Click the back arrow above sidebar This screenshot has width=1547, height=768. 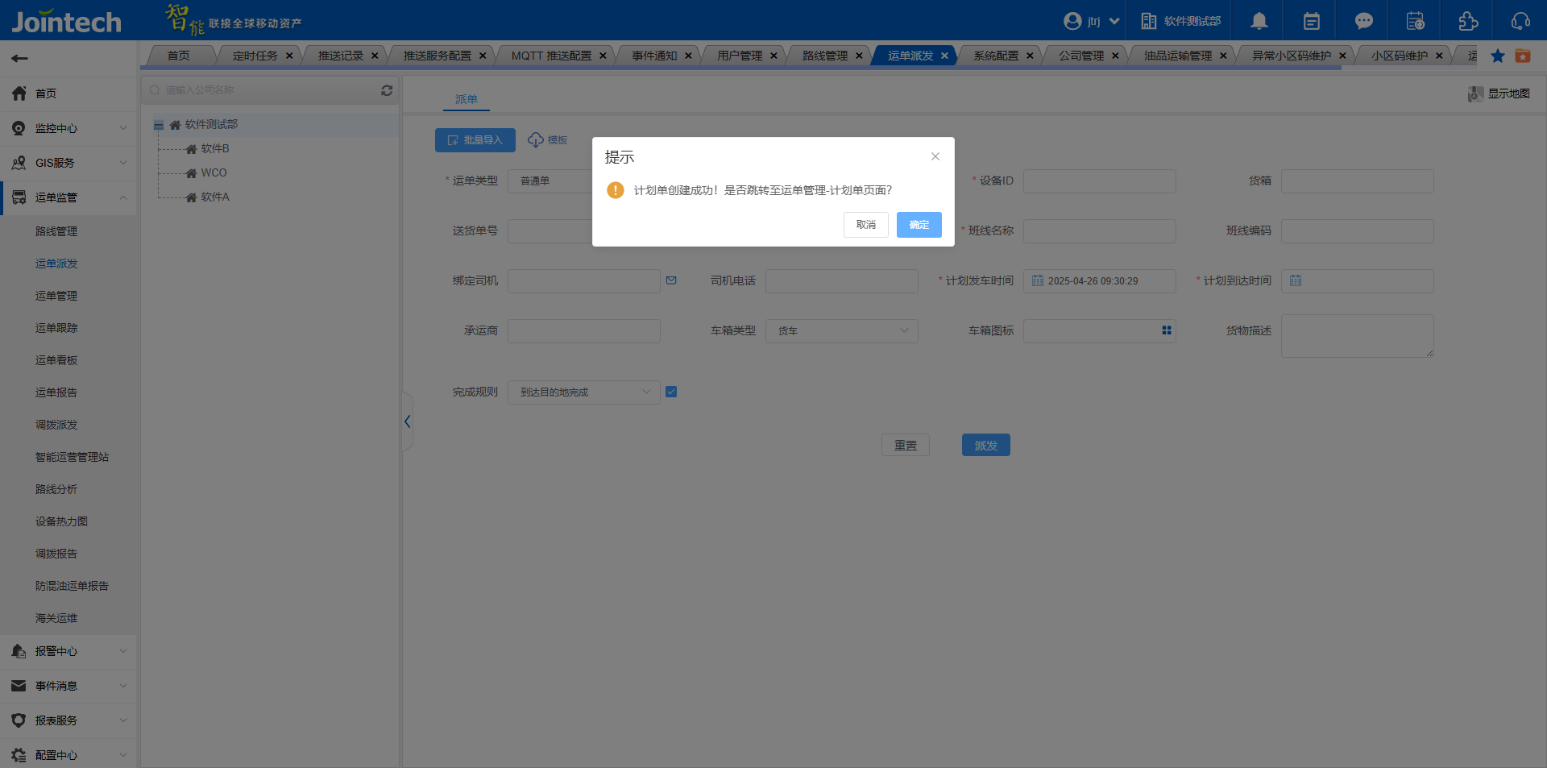coord(20,58)
